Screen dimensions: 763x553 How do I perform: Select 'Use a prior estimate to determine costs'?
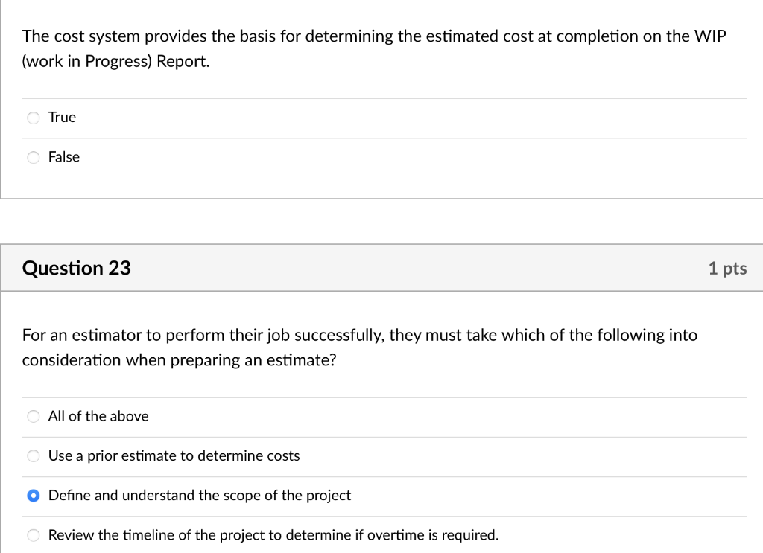pos(33,455)
